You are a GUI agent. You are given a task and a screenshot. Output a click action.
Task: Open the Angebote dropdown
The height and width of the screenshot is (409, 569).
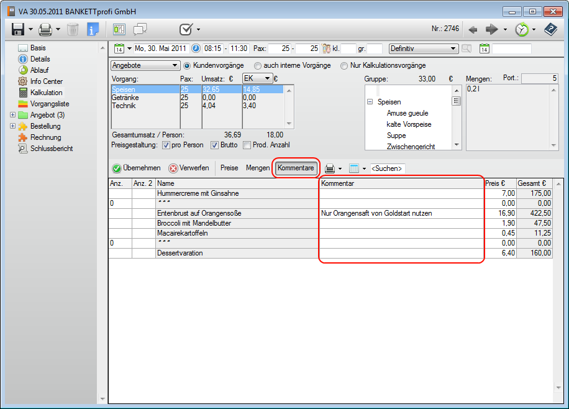[x=145, y=65]
